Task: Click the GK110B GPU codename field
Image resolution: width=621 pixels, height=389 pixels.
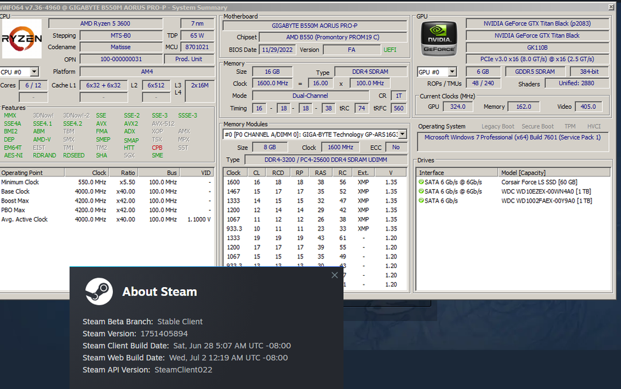Action: (x=537, y=48)
